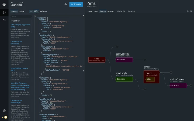Viewport: 194px width, 121px height.
Task: Select the seed stage node
Action: [x=97, y=60]
